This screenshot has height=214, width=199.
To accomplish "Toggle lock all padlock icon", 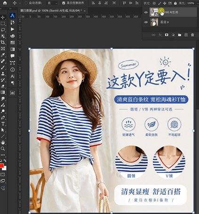I will pos(175,3).
